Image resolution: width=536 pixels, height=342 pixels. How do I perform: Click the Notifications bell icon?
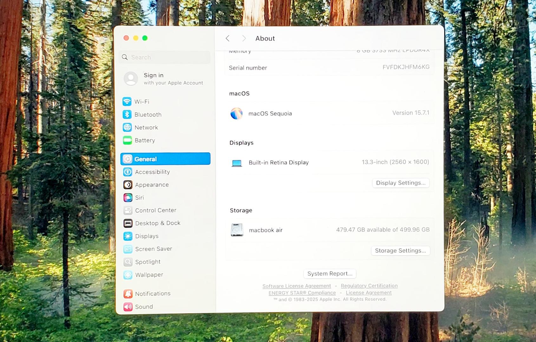click(128, 294)
